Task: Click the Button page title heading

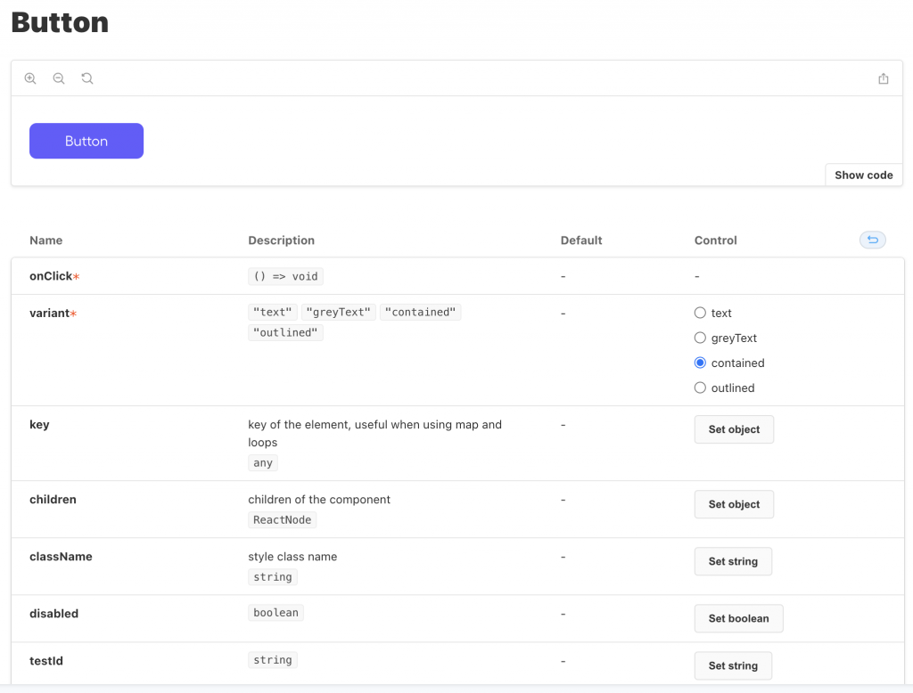Action: [x=59, y=22]
